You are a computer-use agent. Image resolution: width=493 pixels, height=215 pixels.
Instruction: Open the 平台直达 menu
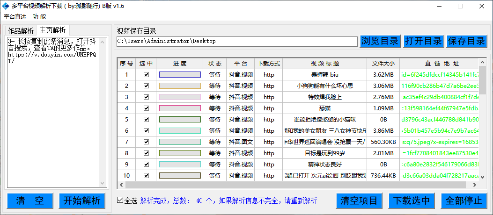point(15,17)
